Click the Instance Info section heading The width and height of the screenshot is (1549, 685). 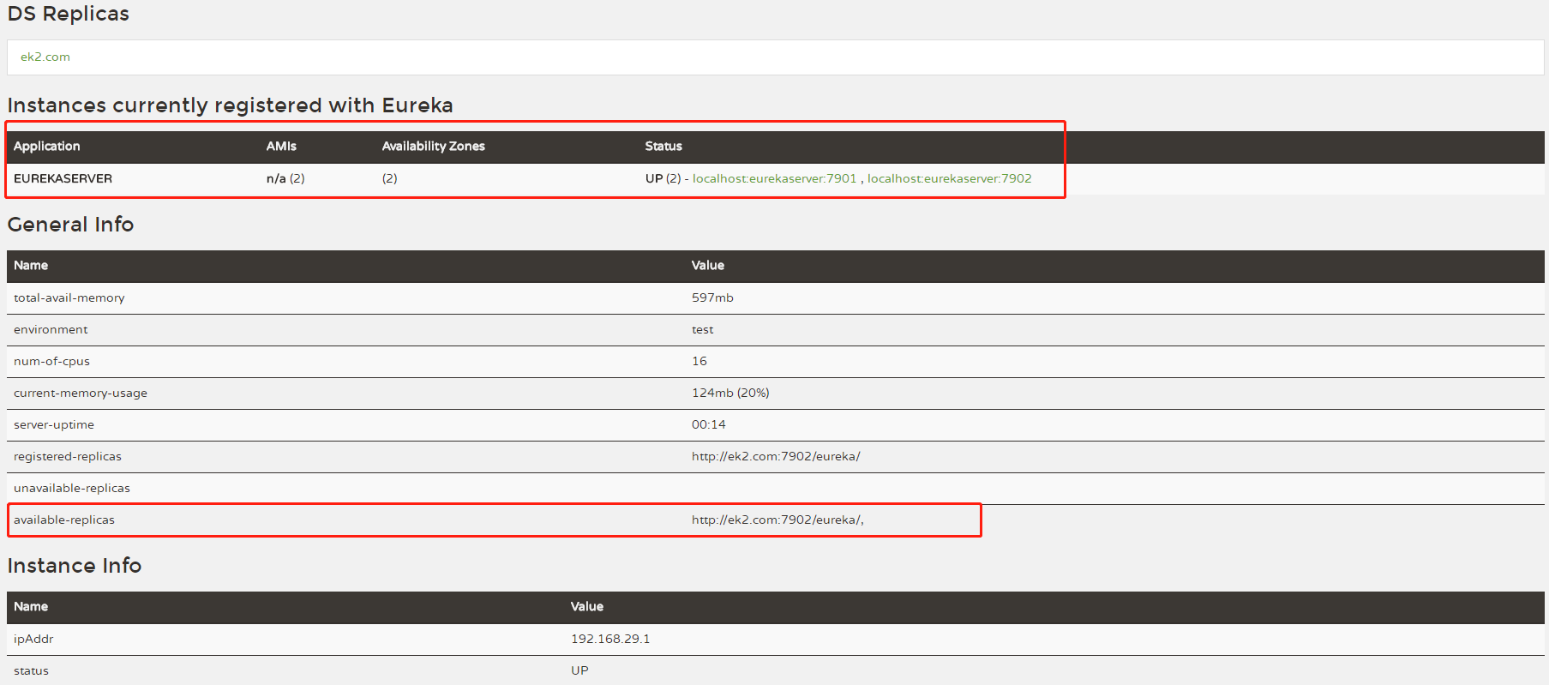(75, 565)
